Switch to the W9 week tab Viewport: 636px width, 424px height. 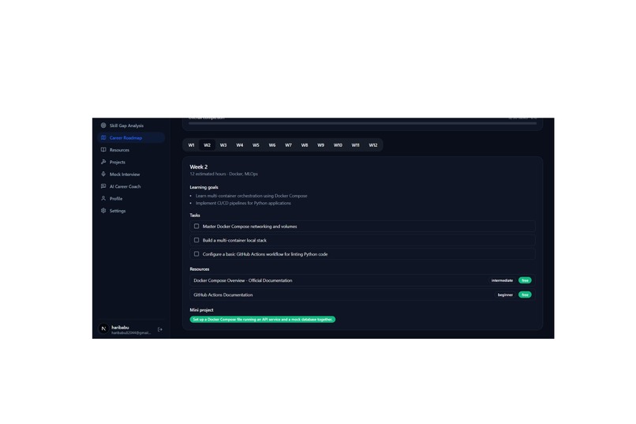[321, 144]
